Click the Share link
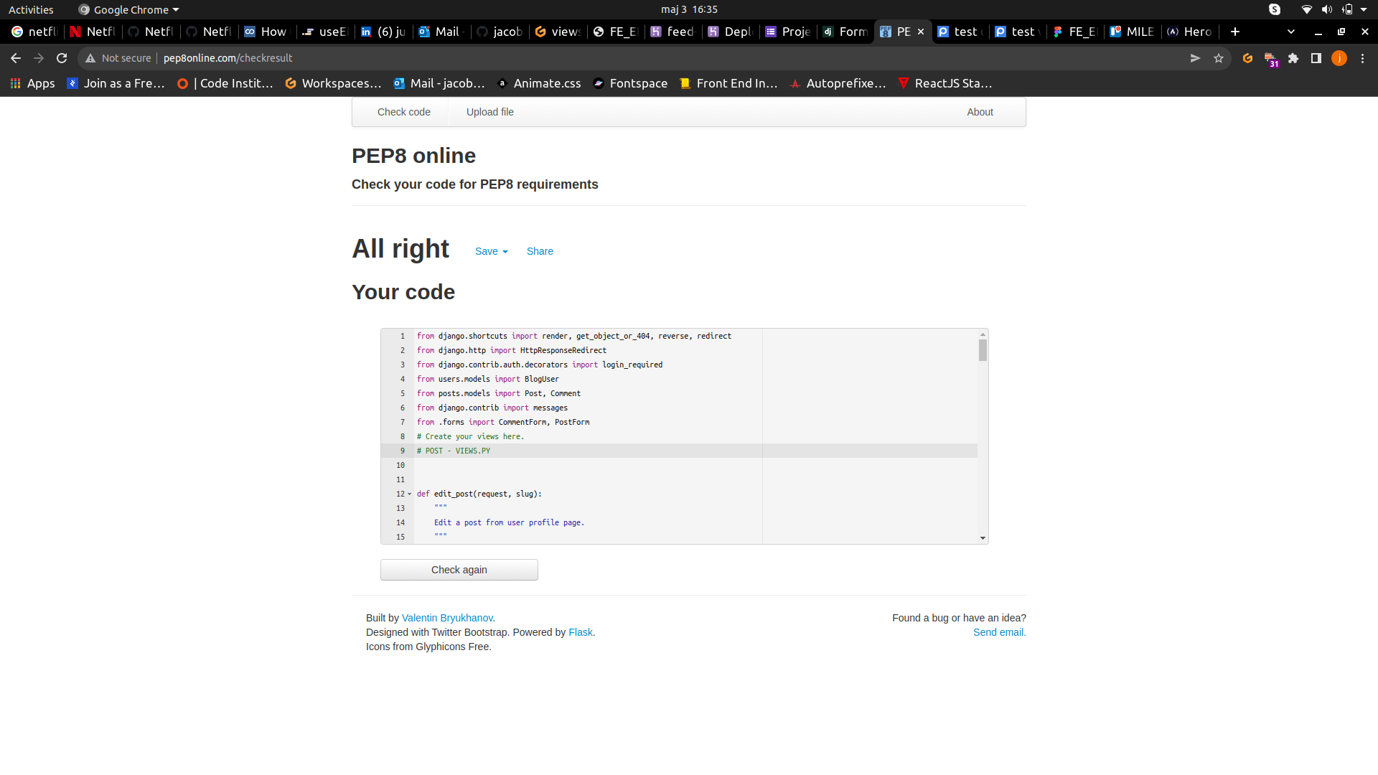Screen dimensions: 1378x775 [x=539, y=251]
